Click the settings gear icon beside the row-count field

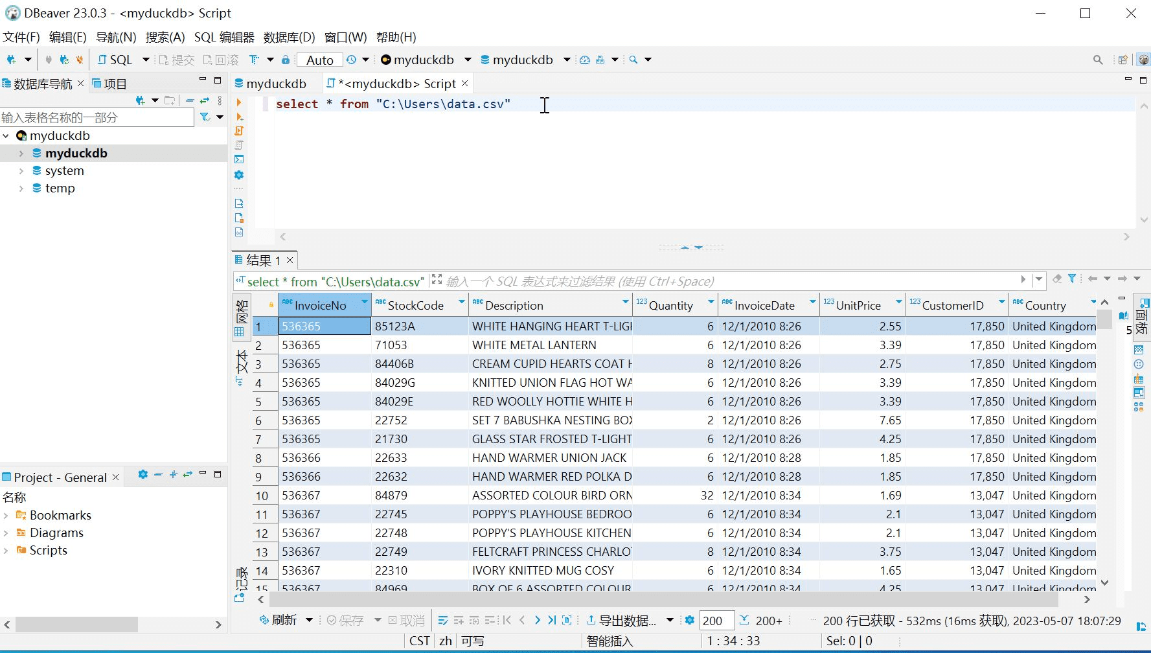click(x=690, y=620)
